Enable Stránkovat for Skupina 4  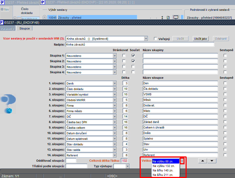click(124, 72)
